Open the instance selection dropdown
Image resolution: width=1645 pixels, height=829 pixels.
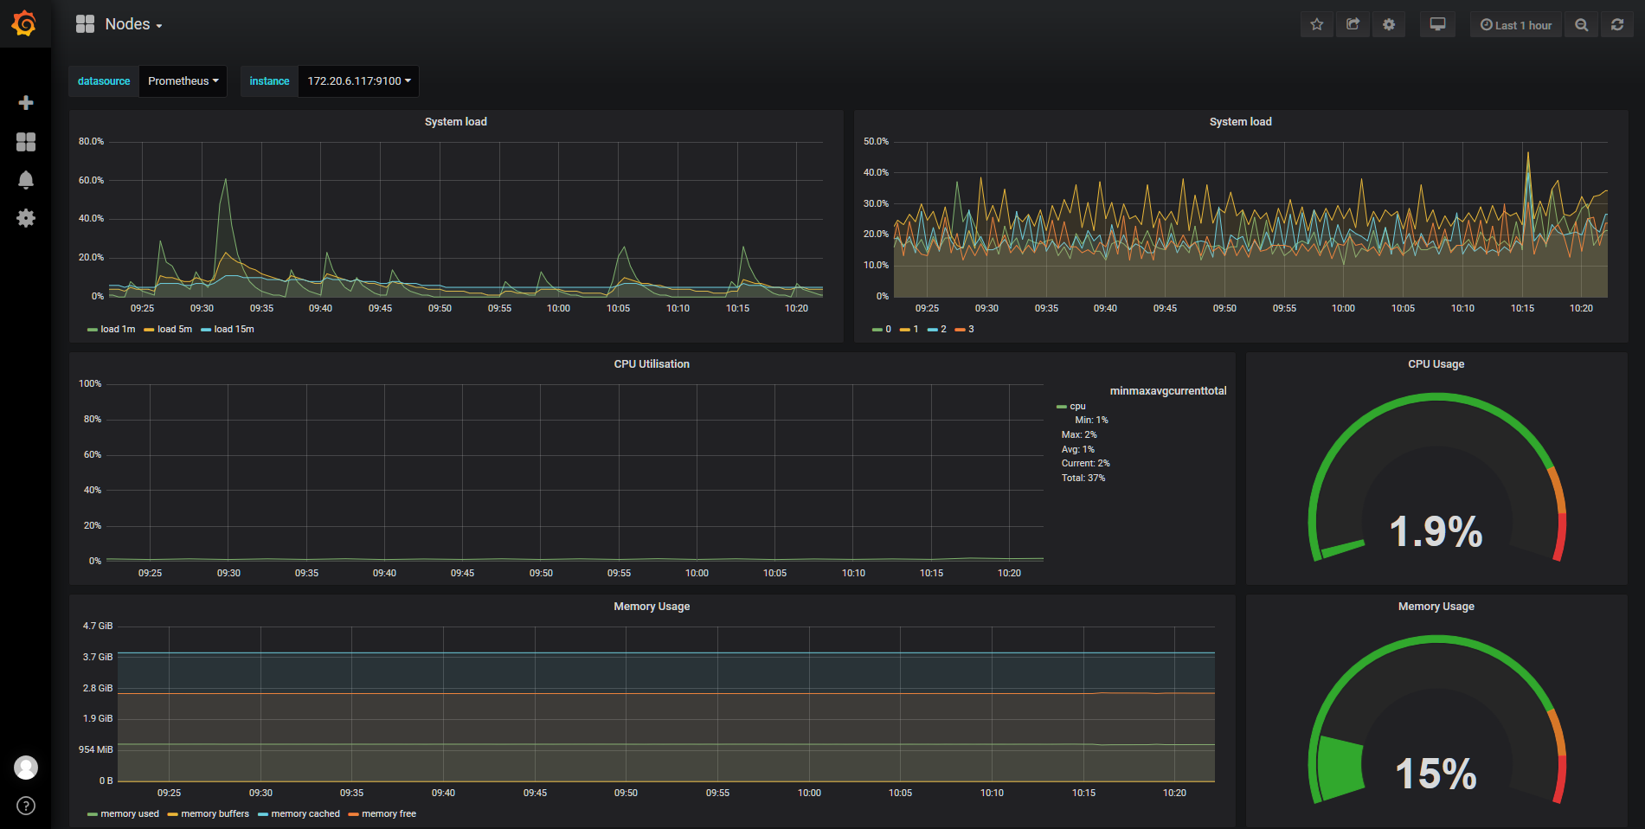point(357,80)
